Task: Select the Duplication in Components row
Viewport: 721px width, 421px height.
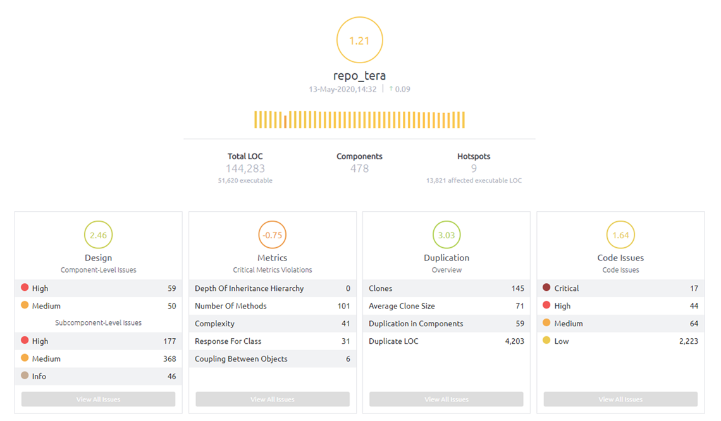Action: 447,324
